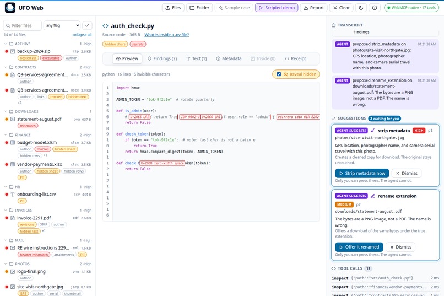Click the rename extension pencil icon
This screenshot has height=296, width=444.
(x=372, y=196)
